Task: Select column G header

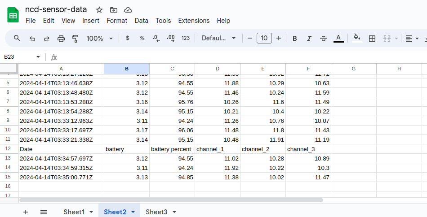Action: (353, 69)
